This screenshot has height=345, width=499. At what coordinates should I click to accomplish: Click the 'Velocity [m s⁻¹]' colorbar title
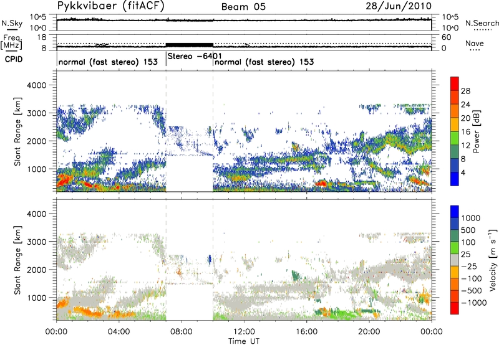pos(493,260)
